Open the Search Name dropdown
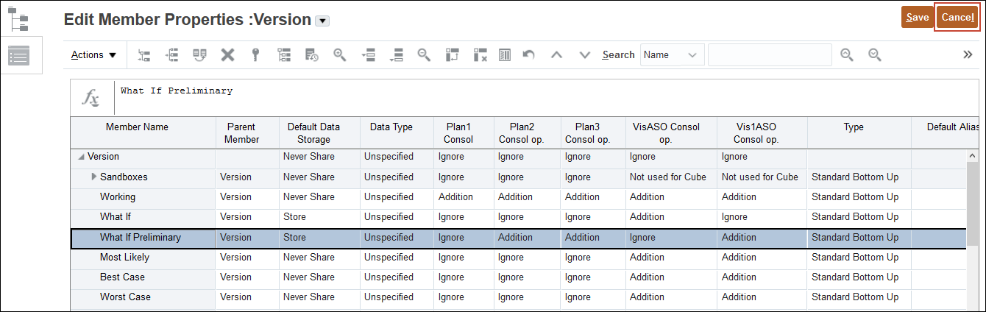Viewport: 986px width, 312px height. (672, 54)
